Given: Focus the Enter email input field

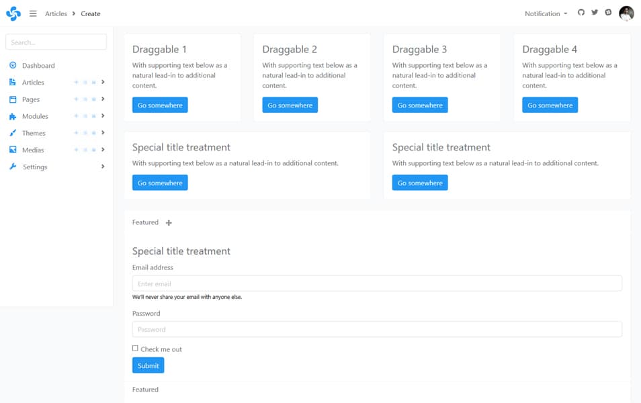Looking at the screenshot, I should [x=377, y=283].
